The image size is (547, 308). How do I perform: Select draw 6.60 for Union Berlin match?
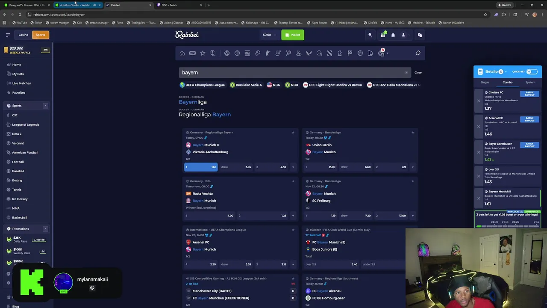[356, 167]
